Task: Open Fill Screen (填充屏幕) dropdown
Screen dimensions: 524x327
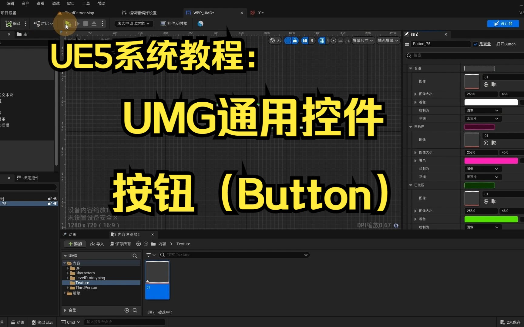Action: tap(388, 41)
